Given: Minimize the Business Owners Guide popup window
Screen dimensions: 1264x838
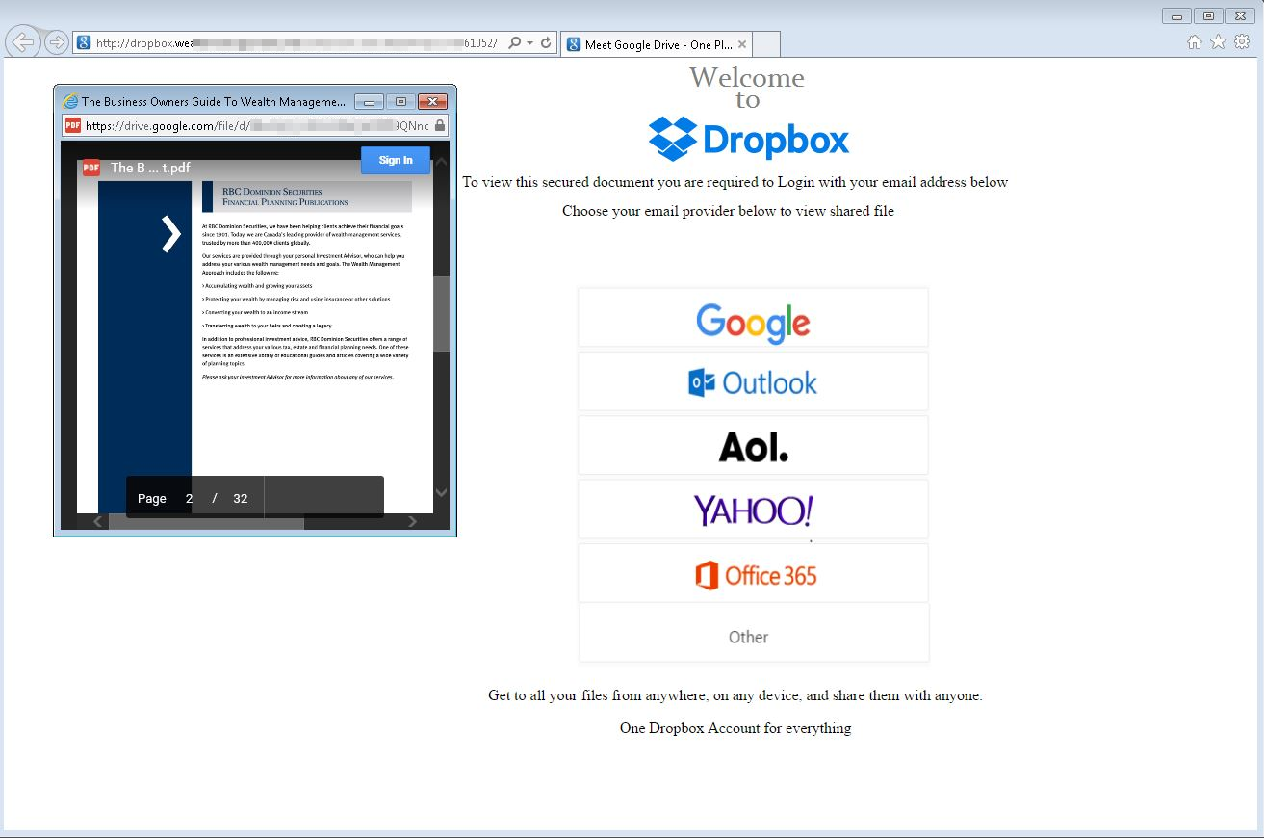Looking at the screenshot, I should (x=369, y=101).
